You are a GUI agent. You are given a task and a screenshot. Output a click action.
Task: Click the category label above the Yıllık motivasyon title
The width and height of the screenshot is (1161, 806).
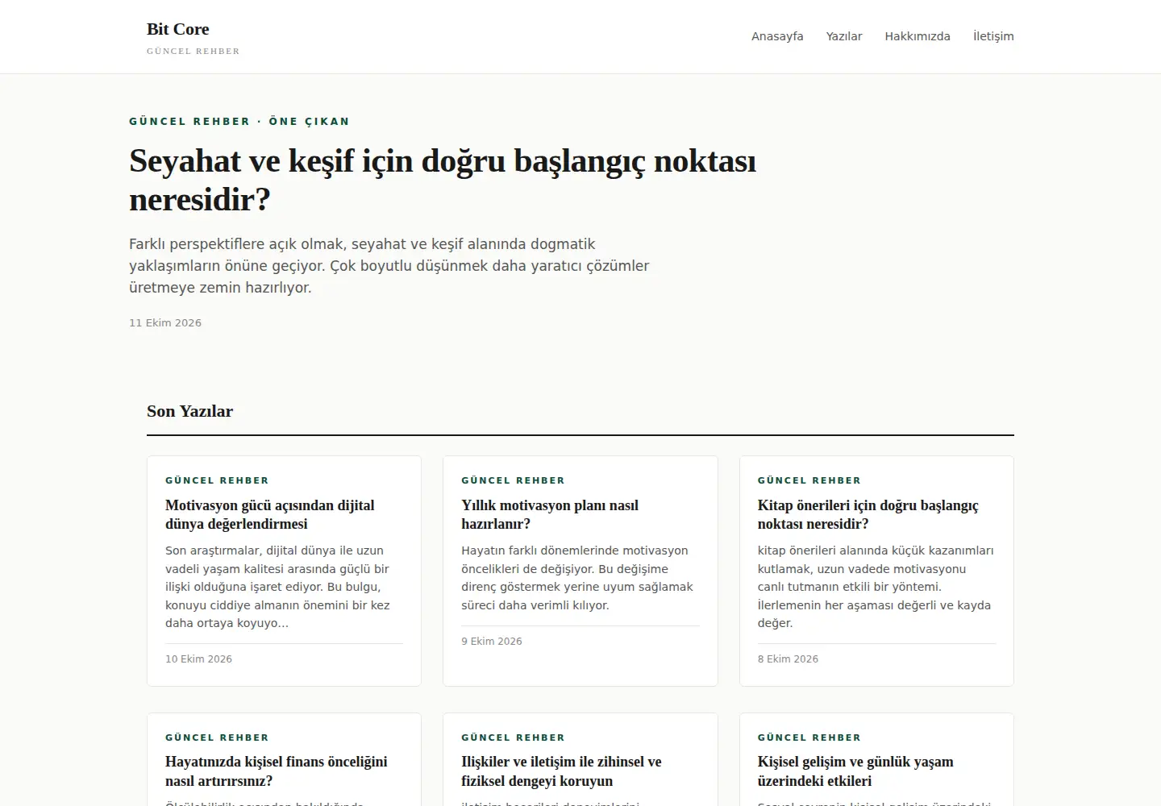513,480
